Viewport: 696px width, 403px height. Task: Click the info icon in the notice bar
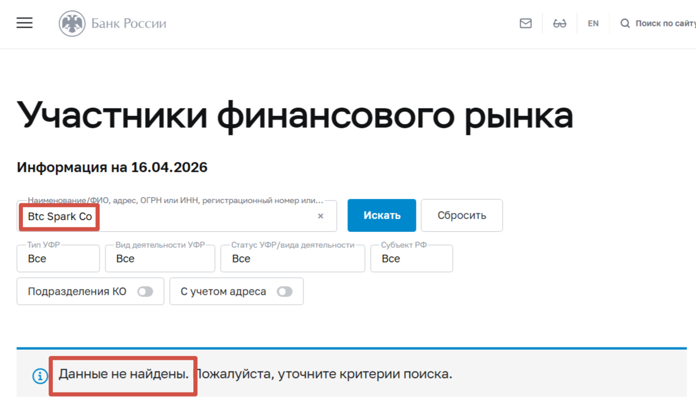pyautogui.click(x=40, y=376)
